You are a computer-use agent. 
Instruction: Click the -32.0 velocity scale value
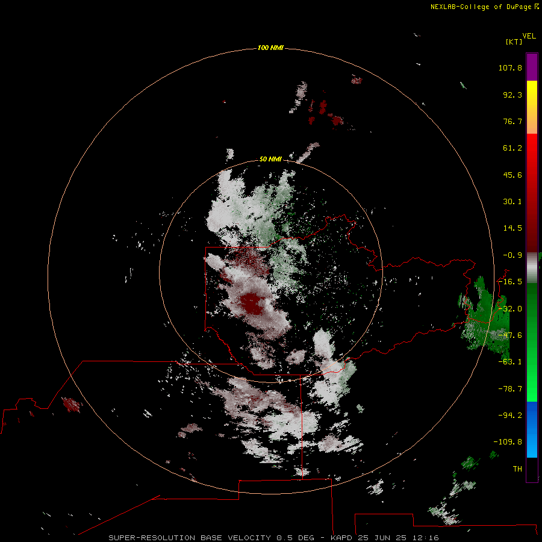point(510,309)
